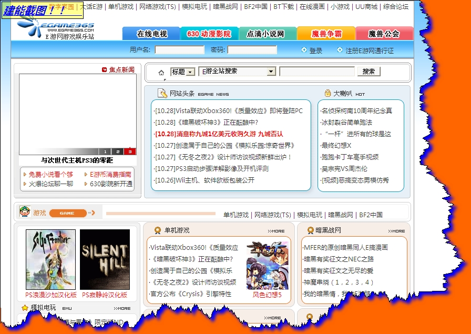Screen dimensions: 471x334
Task: Open headline 消息称九城1亿美元收购久游
Action: click(x=219, y=134)
